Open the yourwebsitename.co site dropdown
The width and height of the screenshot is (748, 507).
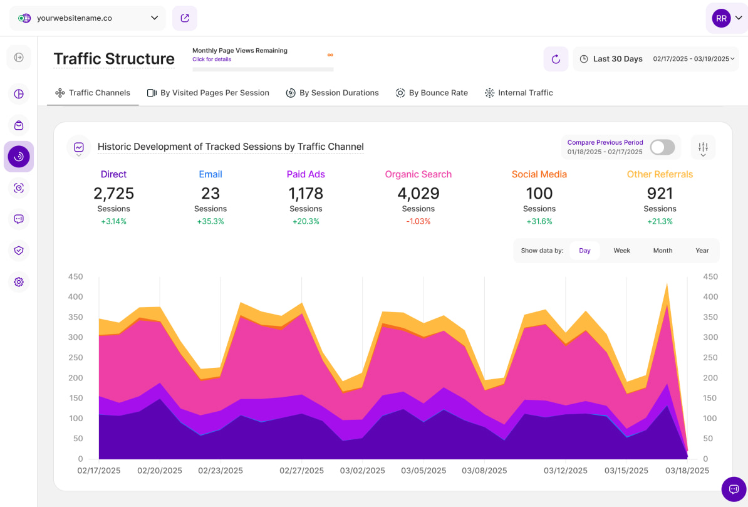coord(88,18)
